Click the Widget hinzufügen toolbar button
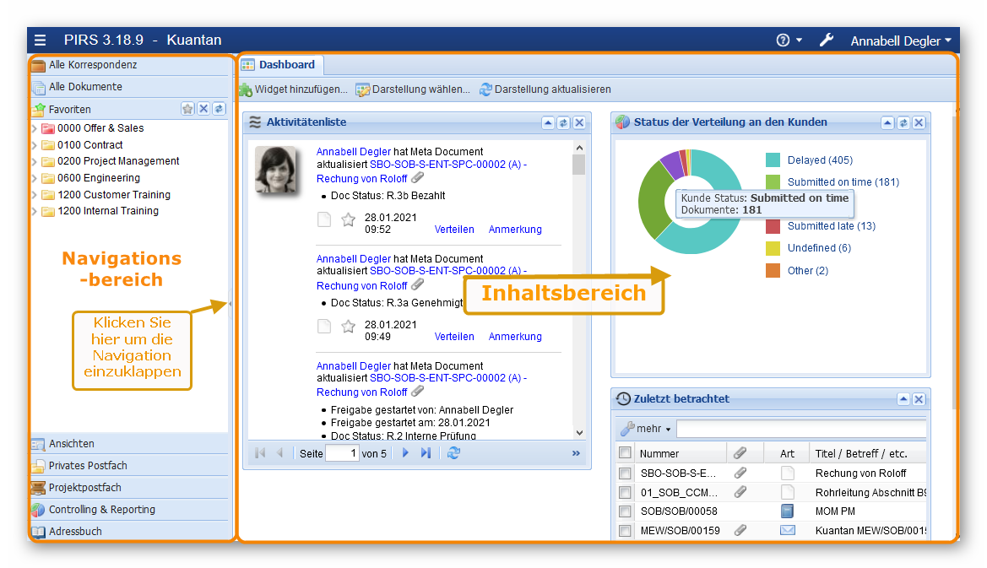This screenshot has width=987, height=568. [x=293, y=89]
